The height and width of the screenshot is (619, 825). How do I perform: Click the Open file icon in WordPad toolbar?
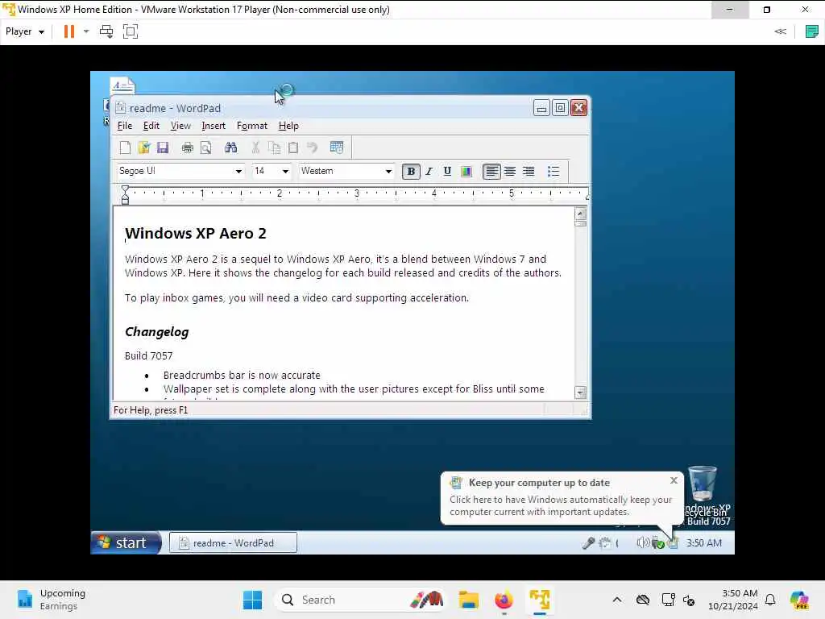[x=144, y=148]
